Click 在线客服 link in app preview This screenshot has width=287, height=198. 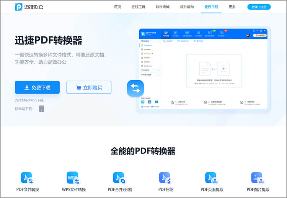click(x=145, y=107)
